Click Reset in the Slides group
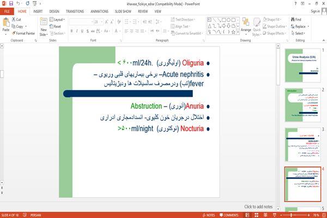 [x=55, y=26]
